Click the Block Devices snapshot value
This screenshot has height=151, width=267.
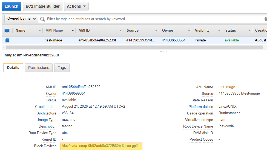coord(100,146)
